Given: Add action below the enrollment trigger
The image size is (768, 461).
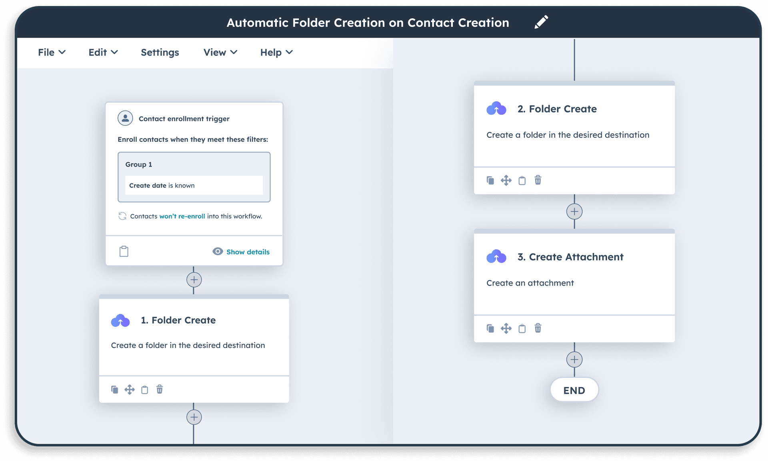Looking at the screenshot, I should click(194, 280).
